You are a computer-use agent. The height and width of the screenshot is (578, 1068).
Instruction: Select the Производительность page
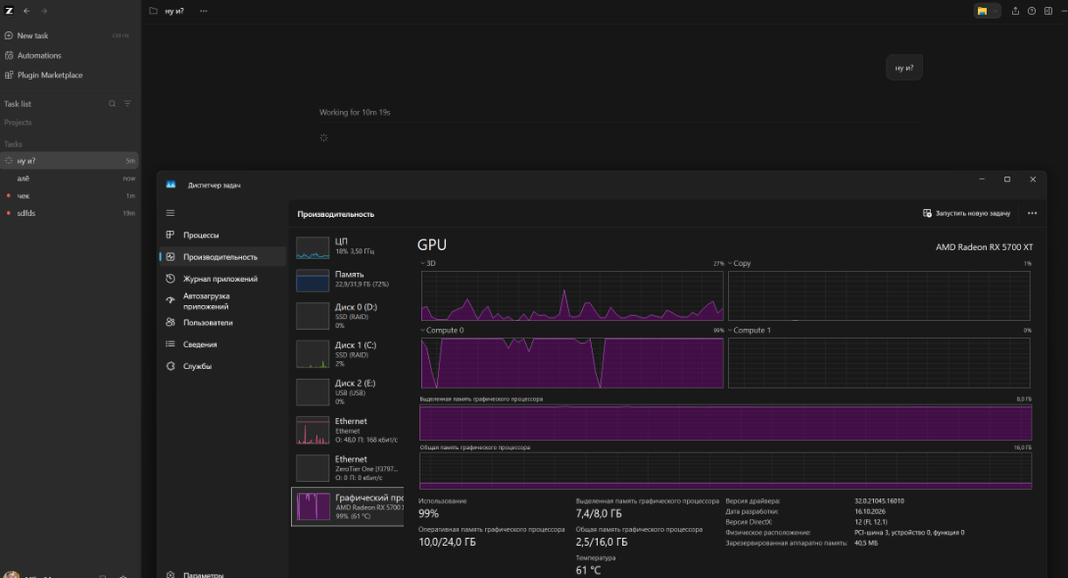[223, 257]
